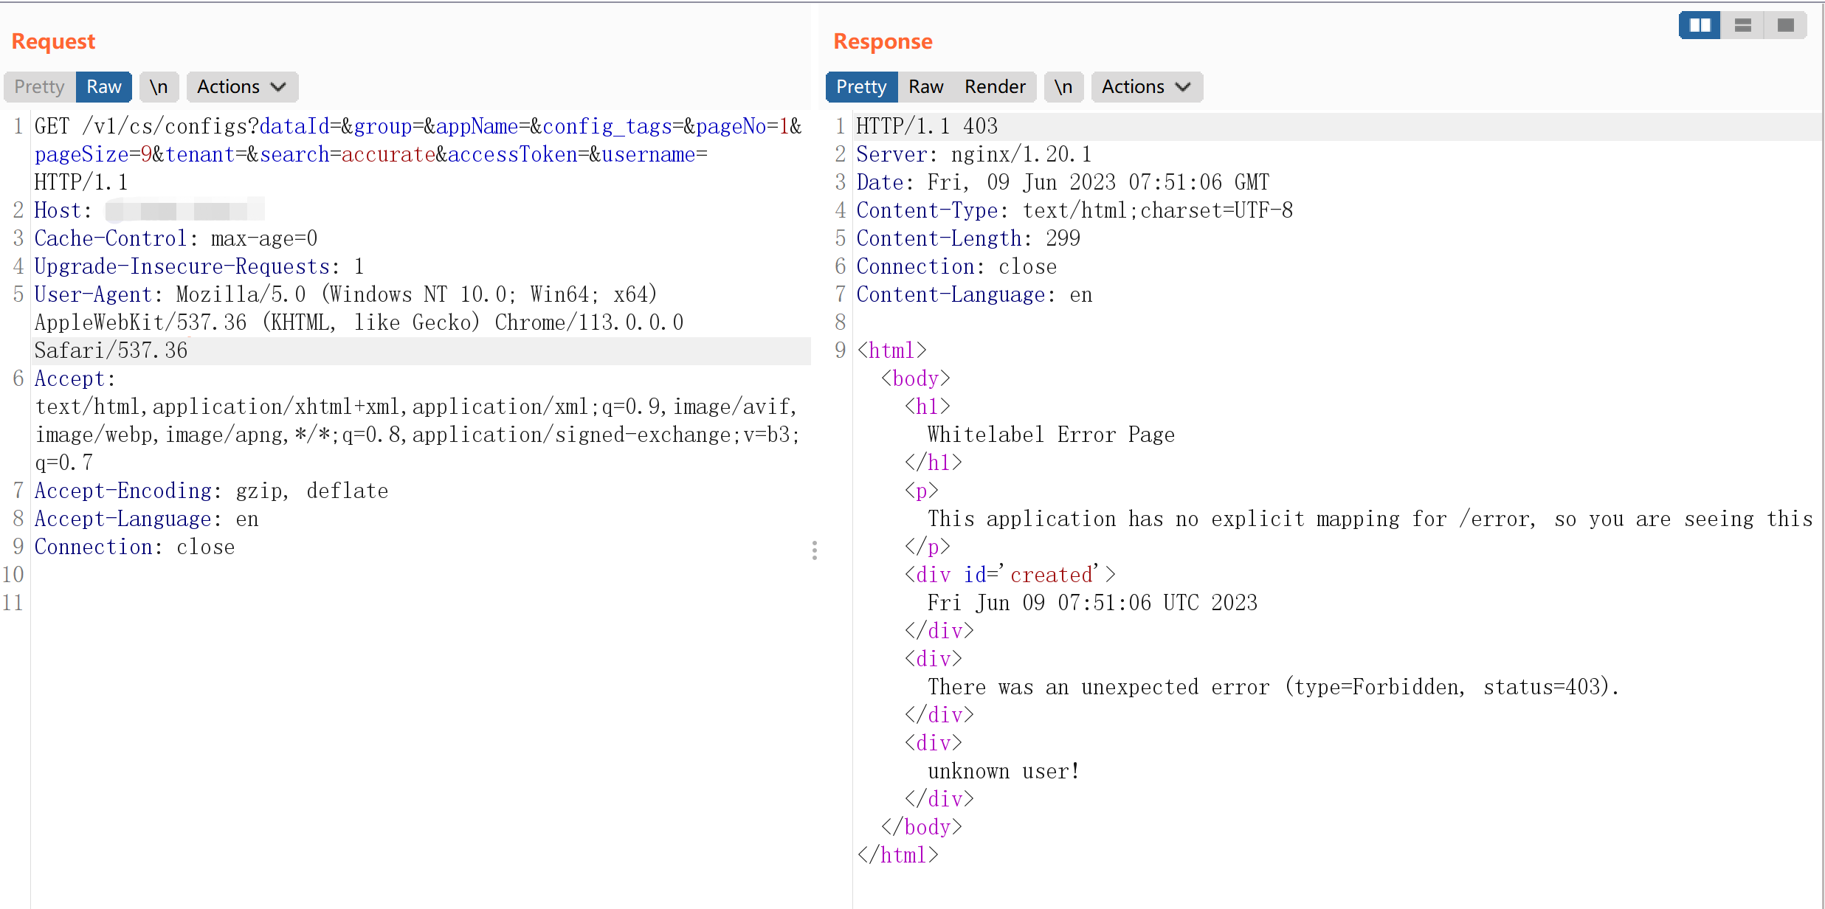This screenshot has height=909, width=1825.
Task: Click the Connection: close request header
Action: (134, 547)
